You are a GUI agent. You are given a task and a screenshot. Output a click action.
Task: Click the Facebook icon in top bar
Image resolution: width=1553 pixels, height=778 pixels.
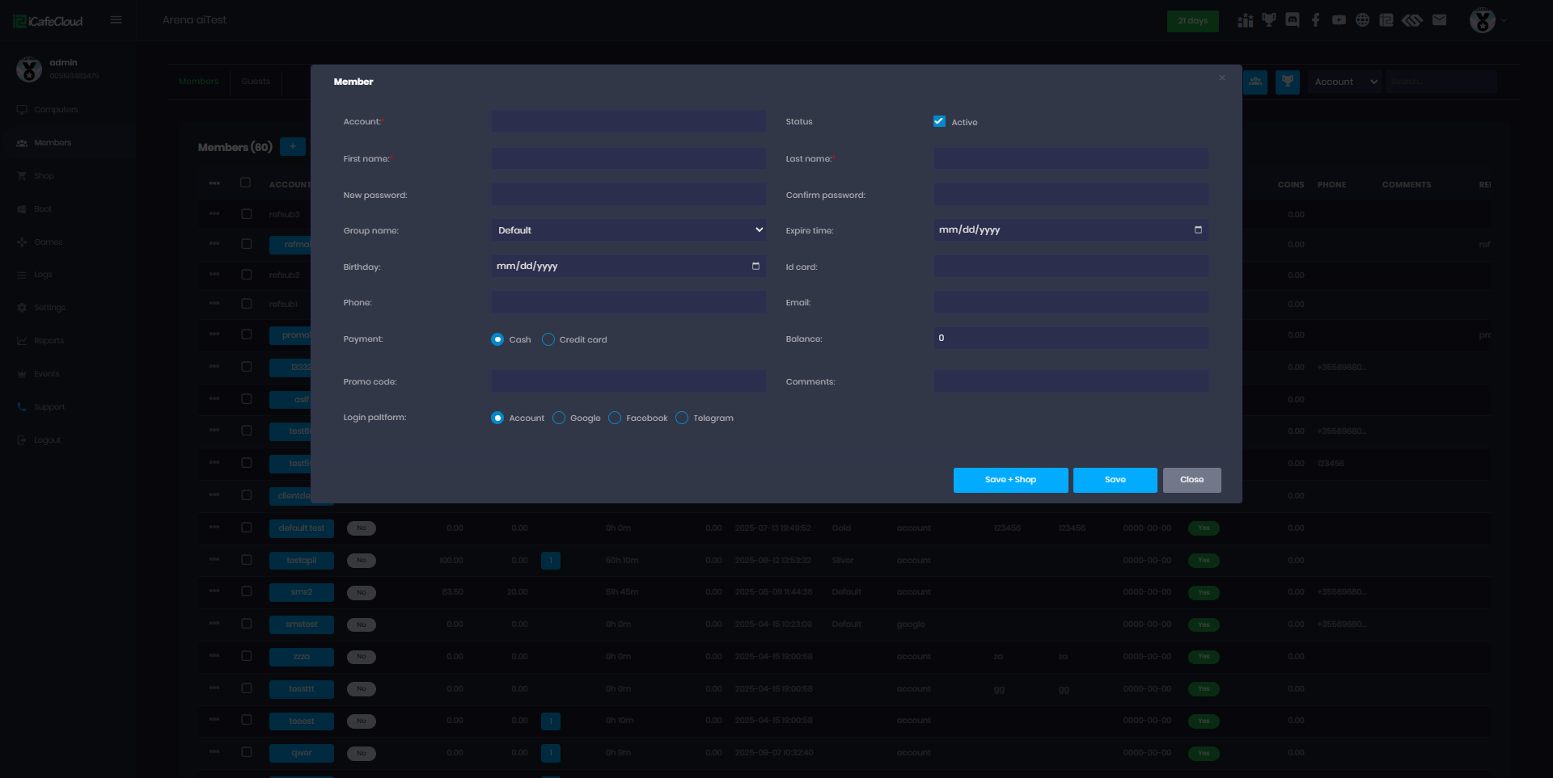tap(1316, 20)
